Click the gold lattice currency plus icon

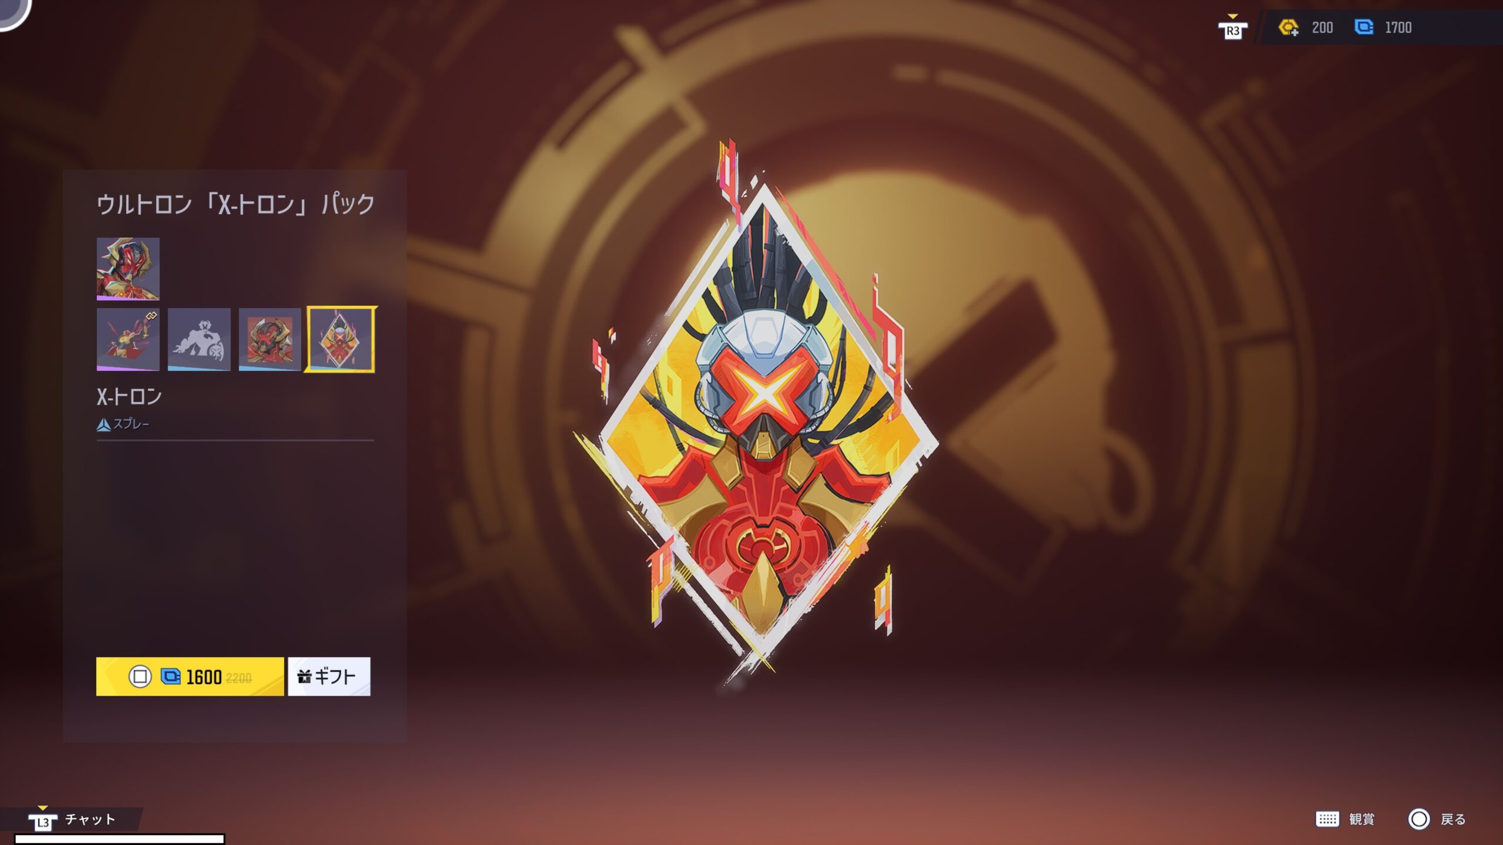1288,28
